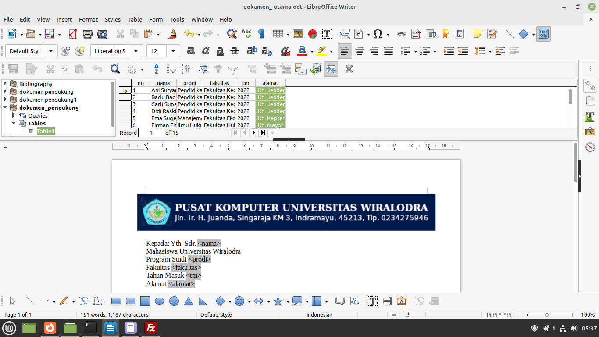The height and width of the screenshot is (337, 599).
Task: Apply font color red swatch
Action: (x=302, y=51)
